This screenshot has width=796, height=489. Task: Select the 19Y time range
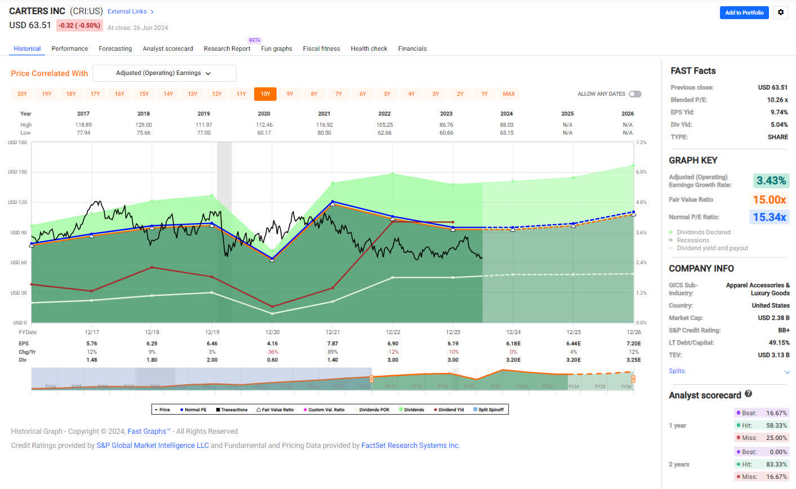pyautogui.click(x=47, y=94)
